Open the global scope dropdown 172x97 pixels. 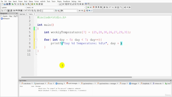[x=25, y=8]
